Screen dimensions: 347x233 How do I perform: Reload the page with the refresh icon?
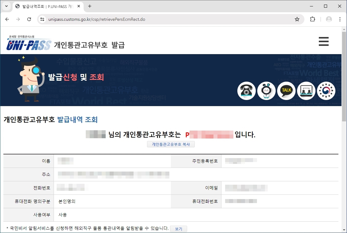[x=29, y=19]
